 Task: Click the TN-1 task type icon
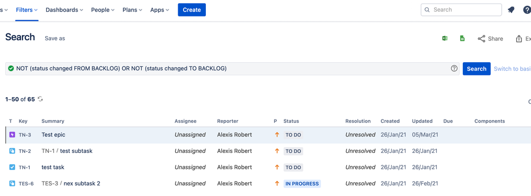(x=12, y=167)
